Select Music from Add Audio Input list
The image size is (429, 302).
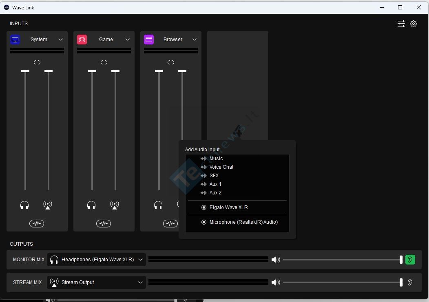216,159
